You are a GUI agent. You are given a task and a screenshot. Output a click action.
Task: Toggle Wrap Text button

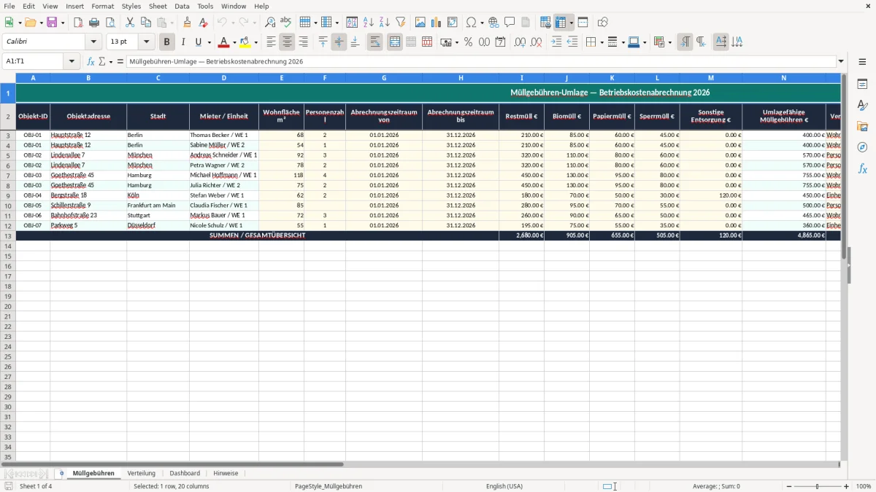[375, 42]
